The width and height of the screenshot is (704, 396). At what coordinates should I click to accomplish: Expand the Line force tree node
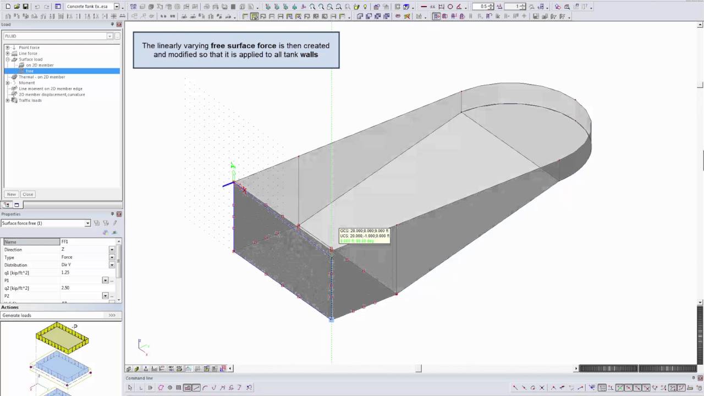[8, 53]
